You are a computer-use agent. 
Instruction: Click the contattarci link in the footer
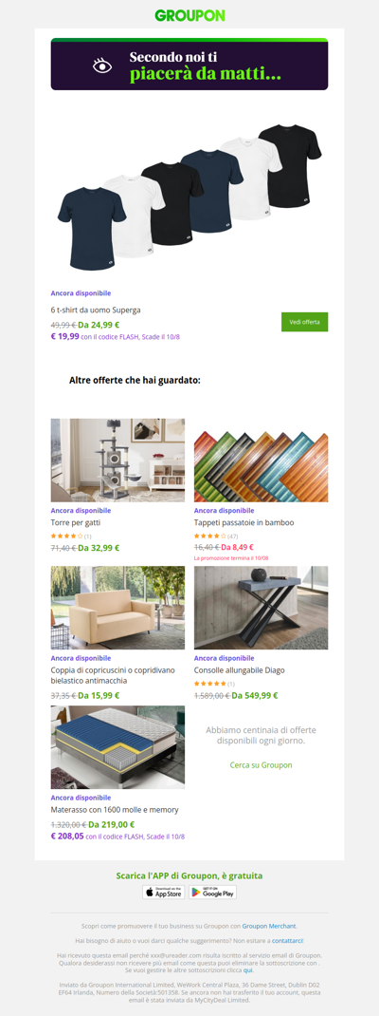tap(287, 940)
